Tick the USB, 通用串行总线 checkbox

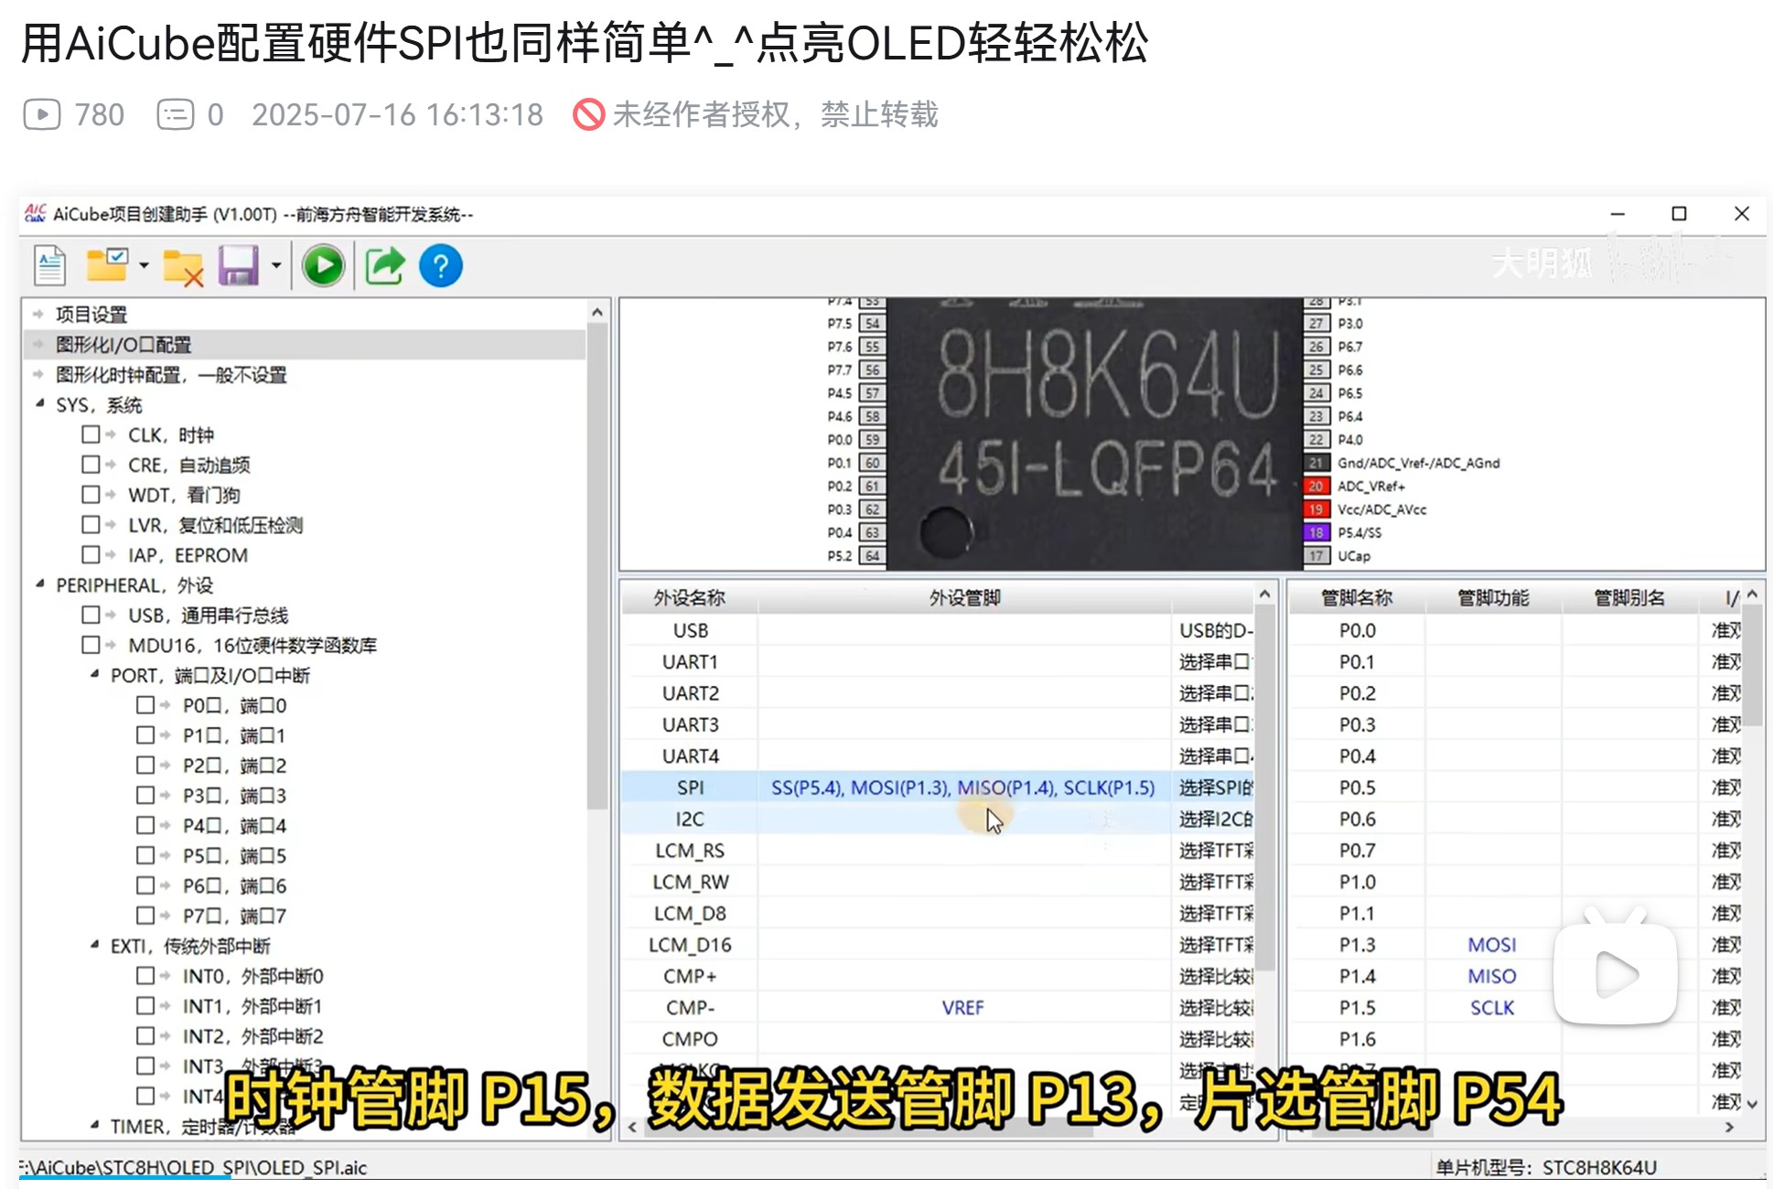pos(91,615)
